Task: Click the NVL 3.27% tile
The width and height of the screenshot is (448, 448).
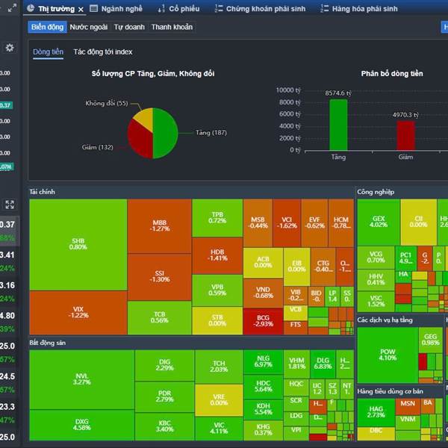Action: [x=81, y=379]
